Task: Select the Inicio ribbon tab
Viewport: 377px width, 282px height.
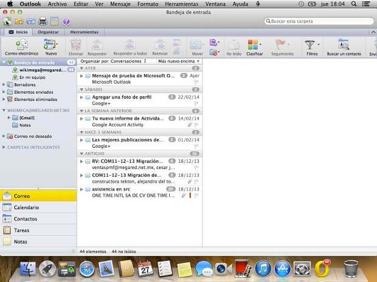Action: (18, 32)
